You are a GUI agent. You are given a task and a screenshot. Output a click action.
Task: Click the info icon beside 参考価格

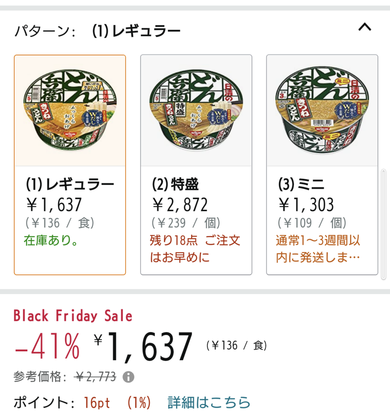coord(128,377)
